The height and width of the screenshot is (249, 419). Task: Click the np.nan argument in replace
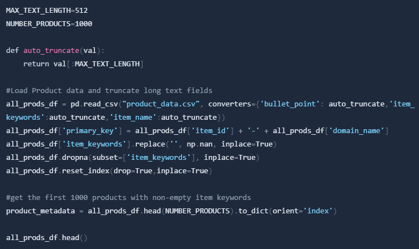199,144
